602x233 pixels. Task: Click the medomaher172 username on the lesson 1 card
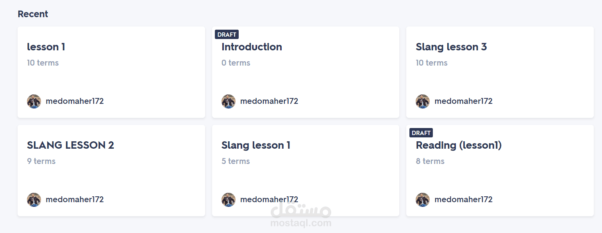[x=75, y=101]
